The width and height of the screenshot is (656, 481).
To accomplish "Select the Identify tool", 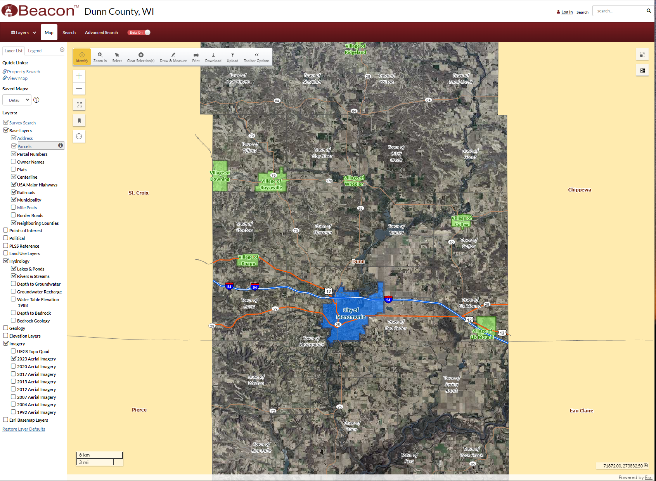I will tap(81, 57).
